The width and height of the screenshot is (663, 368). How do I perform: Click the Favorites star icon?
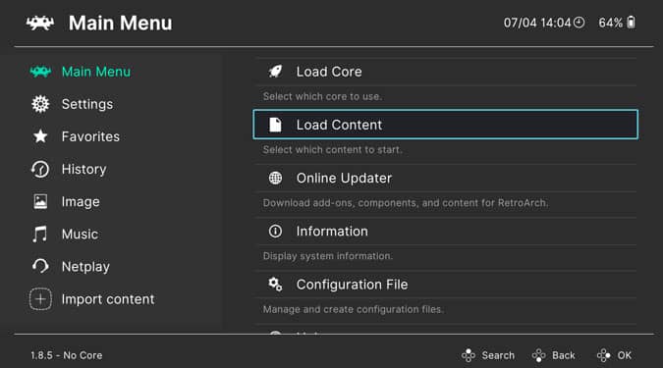point(40,136)
